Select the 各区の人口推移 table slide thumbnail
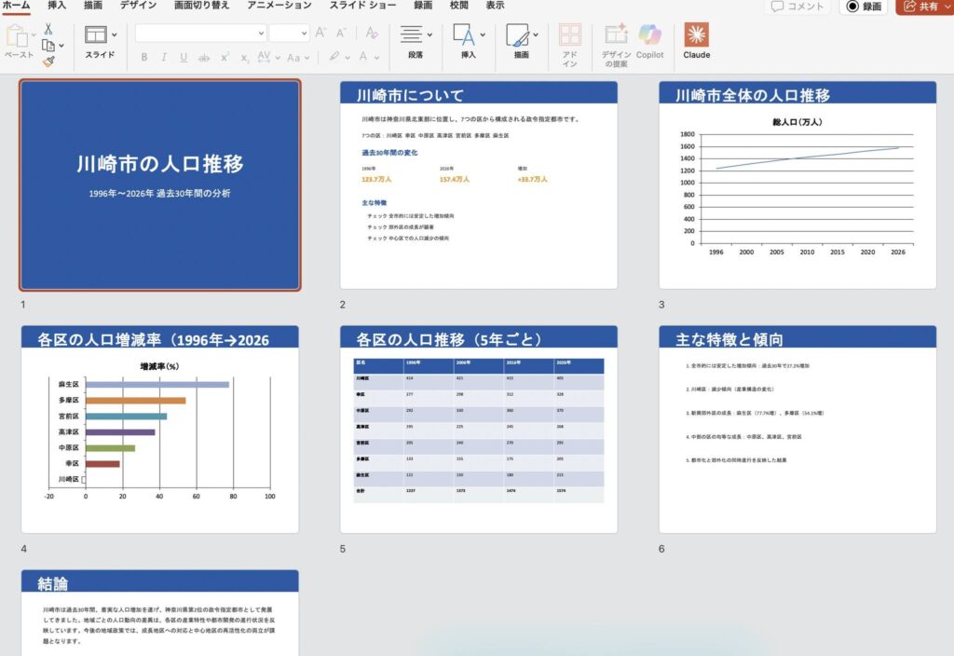The height and width of the screenshot is (656, 954). (x=478, y=429)
